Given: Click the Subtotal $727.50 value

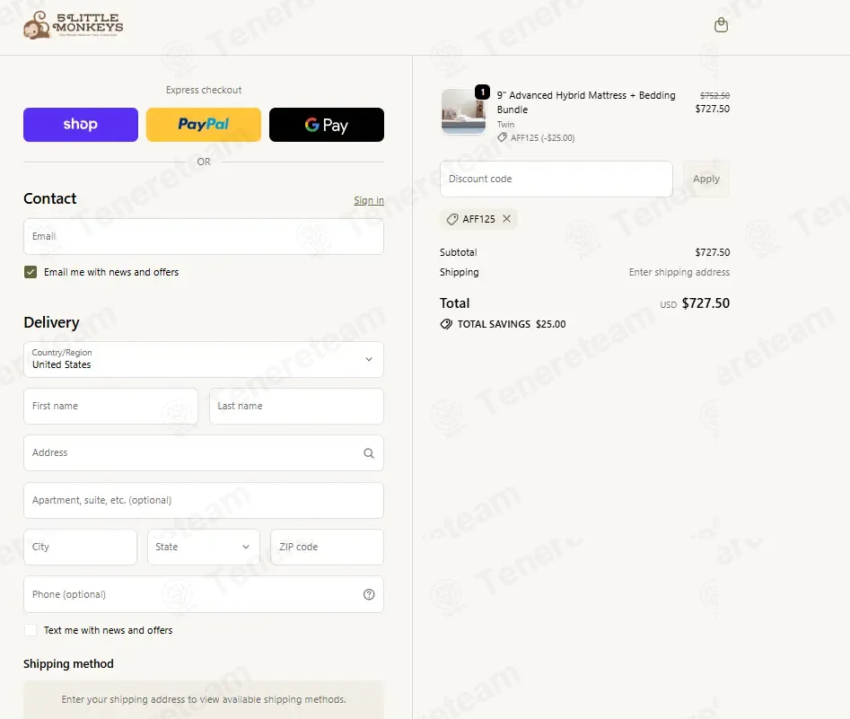Looking at the screenshot, I should (713, 252).
